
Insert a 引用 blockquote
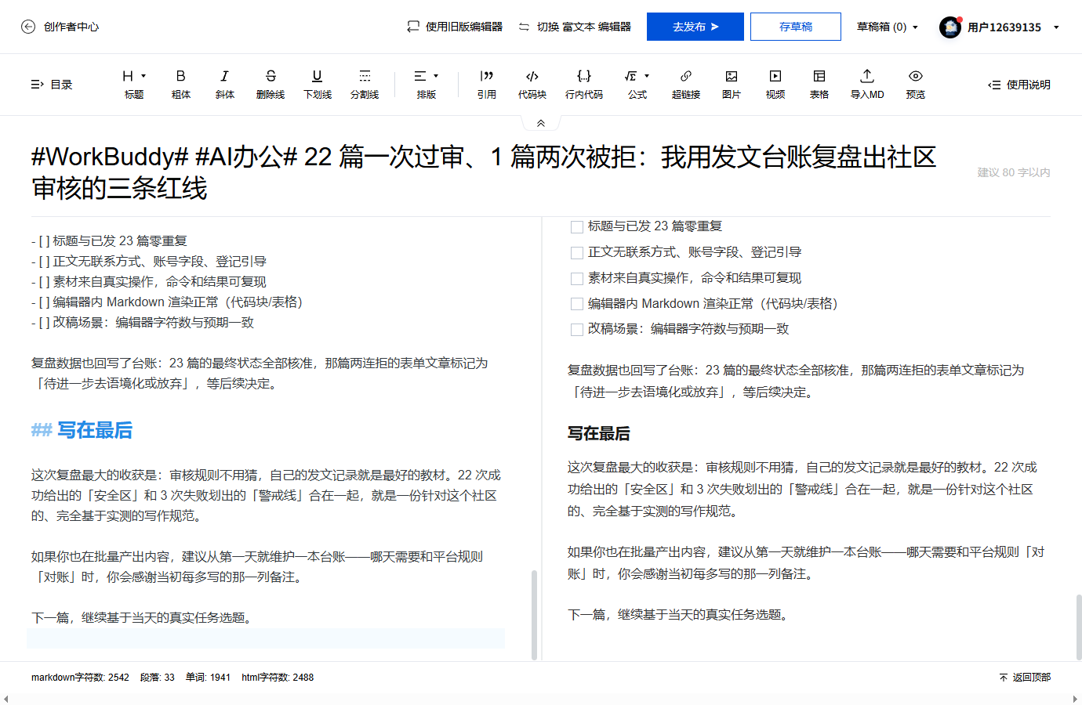(487, 85)
